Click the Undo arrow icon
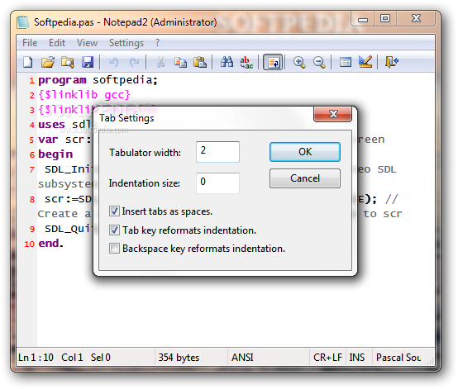This screenshot has width=458, height=389. click(113, 62)
